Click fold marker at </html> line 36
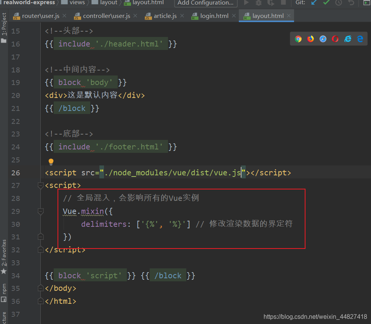 pyautogui.click(x=40, y=301)
